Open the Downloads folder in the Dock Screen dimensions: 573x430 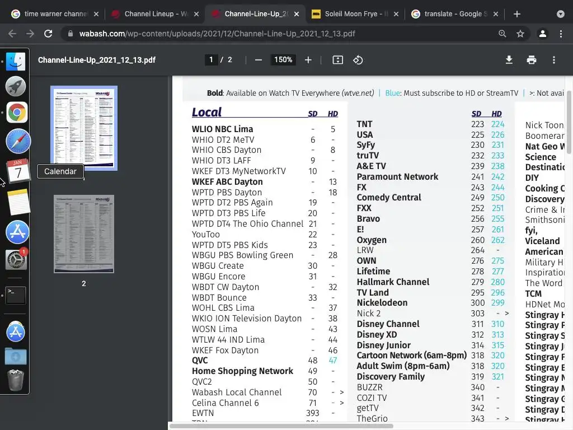pos(16,356)
